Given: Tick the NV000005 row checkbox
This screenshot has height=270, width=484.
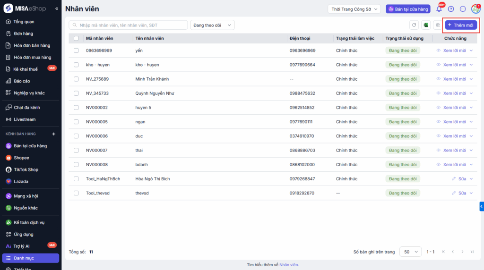Looking at the screenshot, I should (76, 122).
